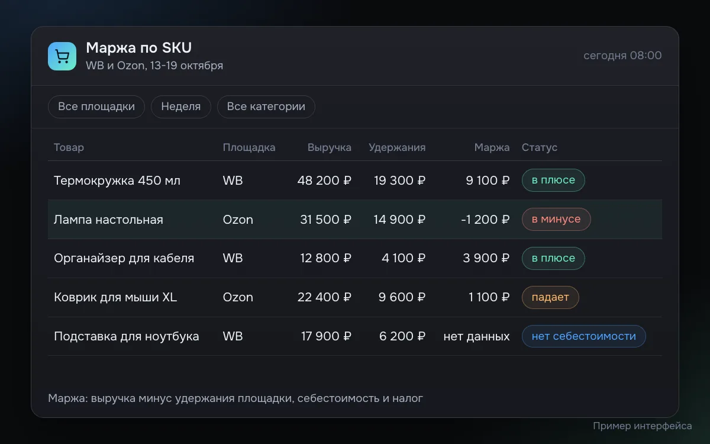
Task: Sort by the 'Выручка' column header
Action: click(x=330, y=147)
